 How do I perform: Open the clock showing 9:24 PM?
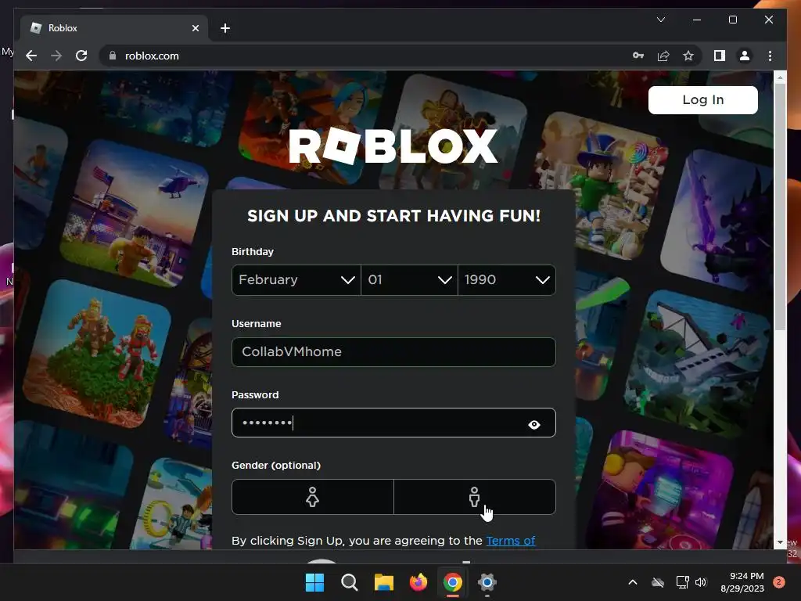tap(742, 582)
